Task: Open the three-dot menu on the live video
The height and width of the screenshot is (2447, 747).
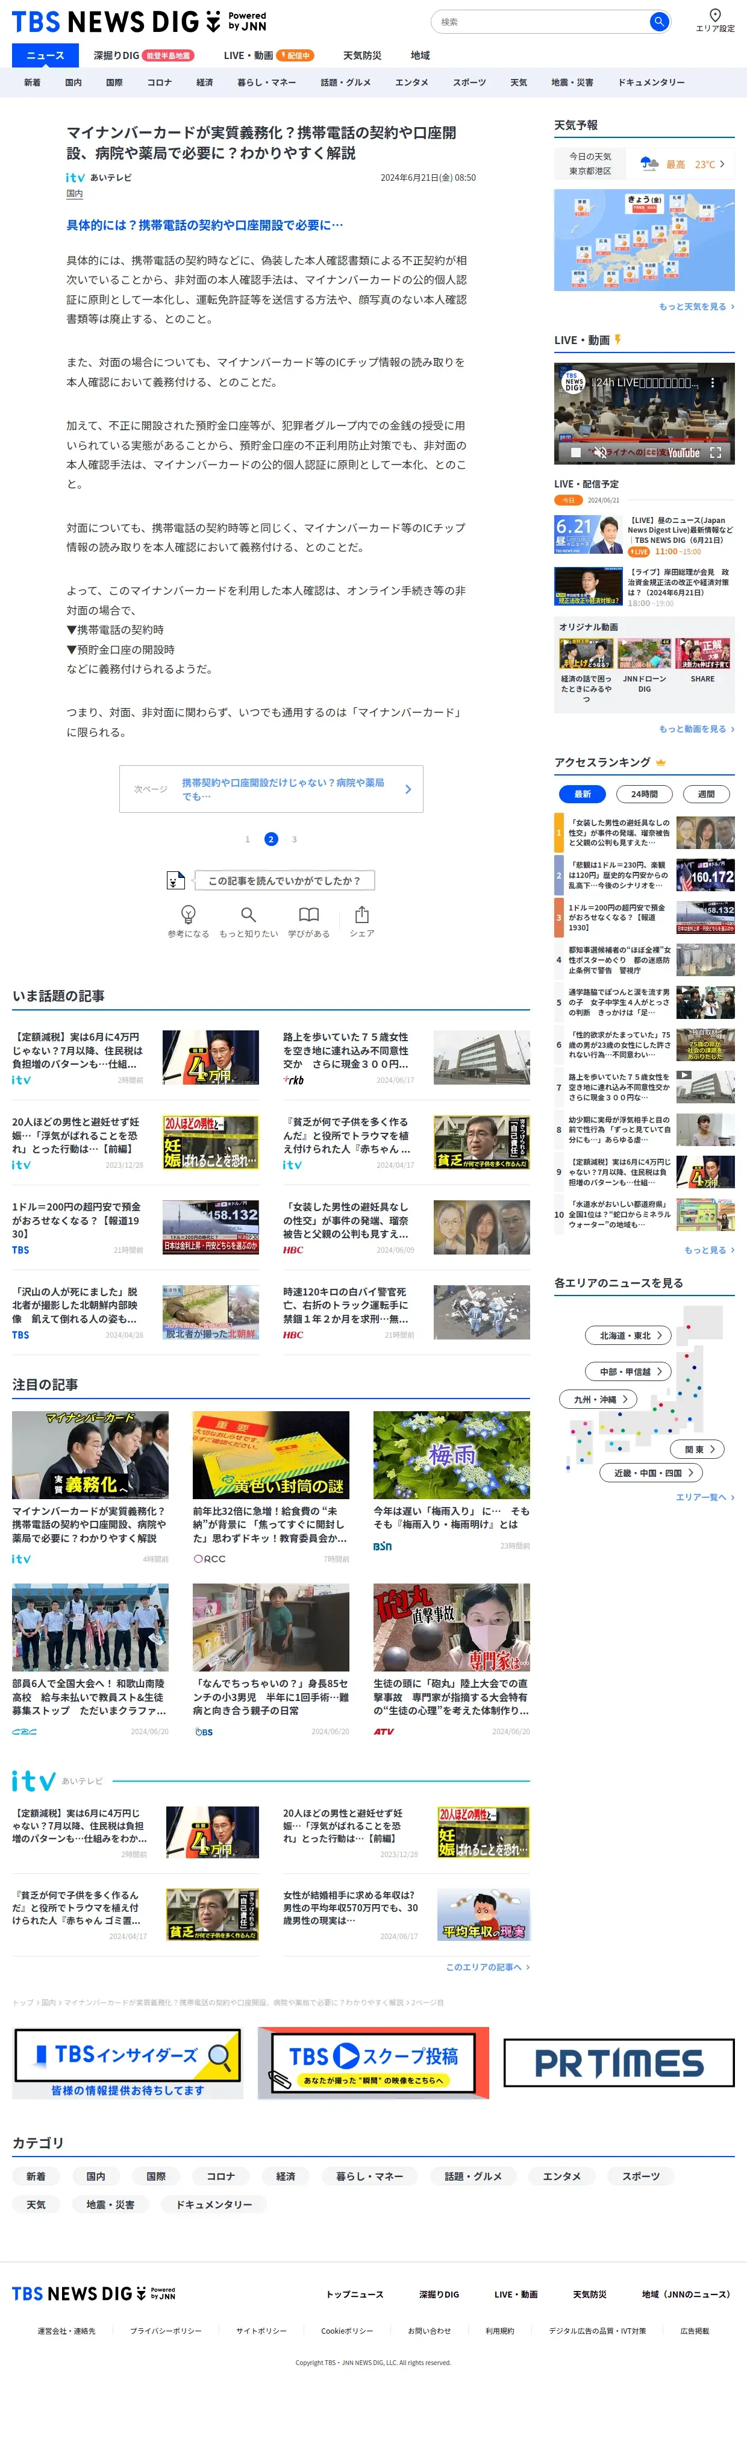Action: 713,383
